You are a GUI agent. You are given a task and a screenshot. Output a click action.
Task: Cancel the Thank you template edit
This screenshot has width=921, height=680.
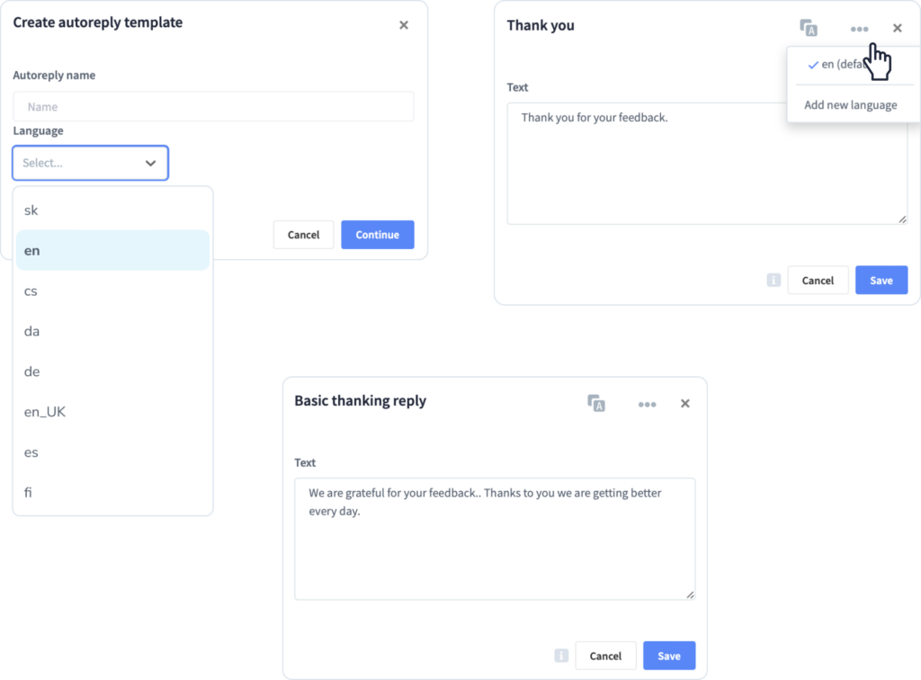pyautogui.click(x=818, y=280)
